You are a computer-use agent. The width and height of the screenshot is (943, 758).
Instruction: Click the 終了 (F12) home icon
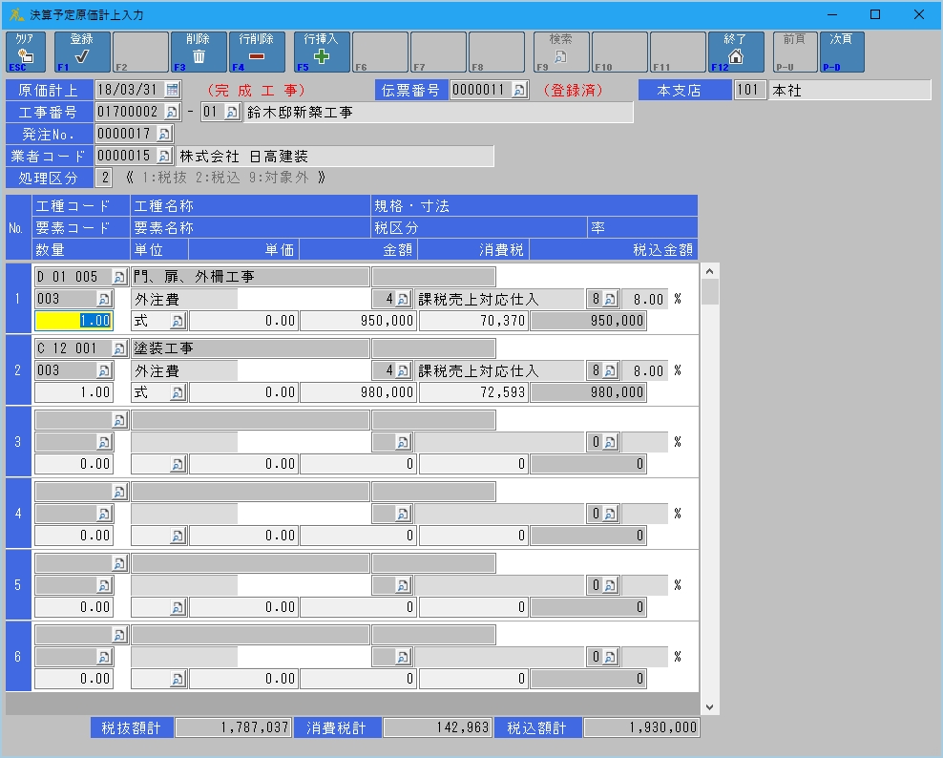click(736, 53)
